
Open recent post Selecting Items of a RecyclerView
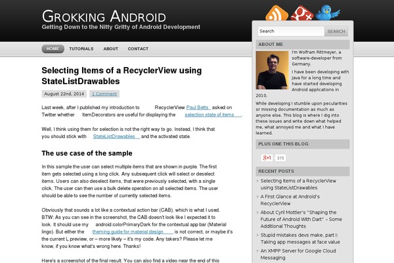click(298, 184)
